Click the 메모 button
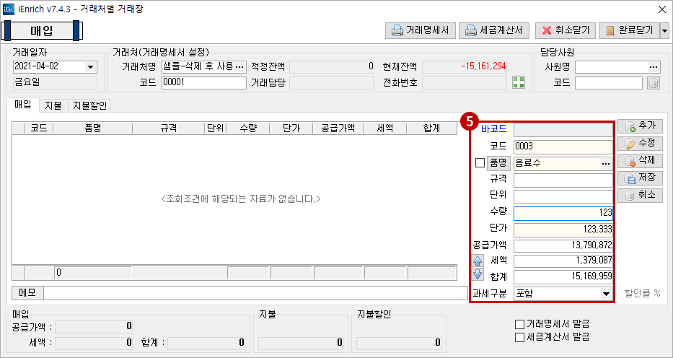 (x=27, y=293)
